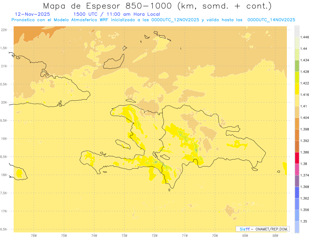The width and height of the screenshot is (309, 239).
Task: Click the 75W longitude axis label
Action: point(64,236)
